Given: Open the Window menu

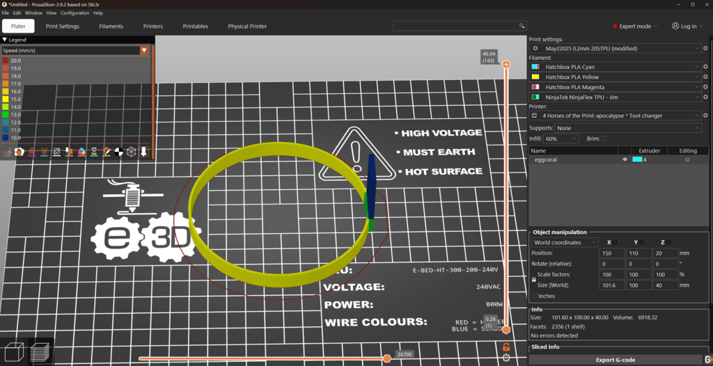Looking at the screenshot, I should coord(33,13).
